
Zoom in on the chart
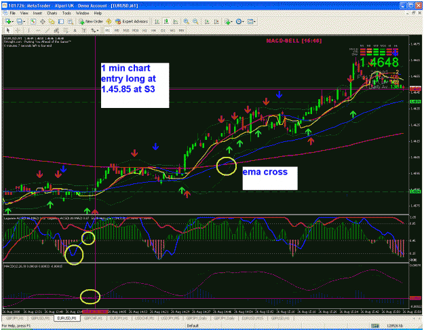pos(187,21)
